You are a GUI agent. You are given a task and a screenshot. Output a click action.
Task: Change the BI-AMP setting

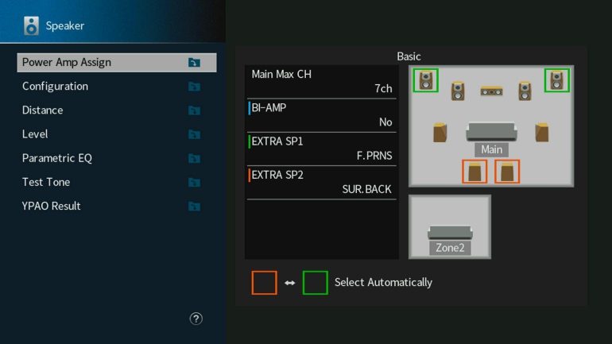pyautogui.click(x=322, y=115)
